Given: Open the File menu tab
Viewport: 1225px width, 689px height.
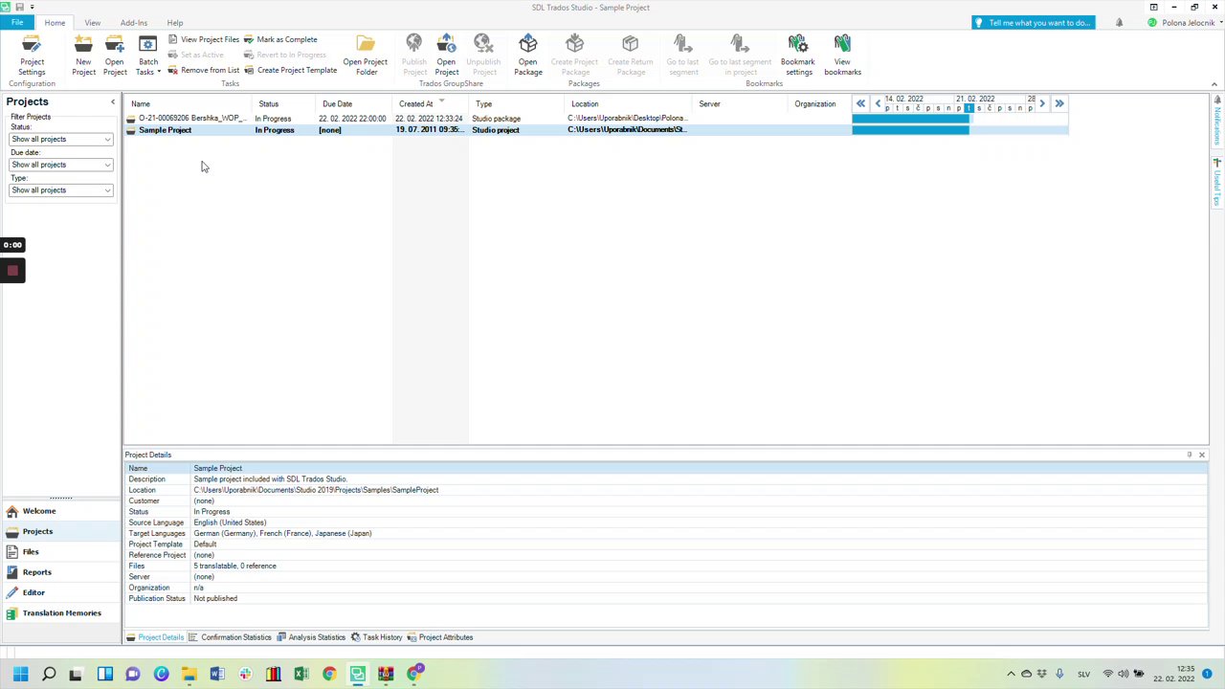Looking at the screenshot, I should point(17,22).
